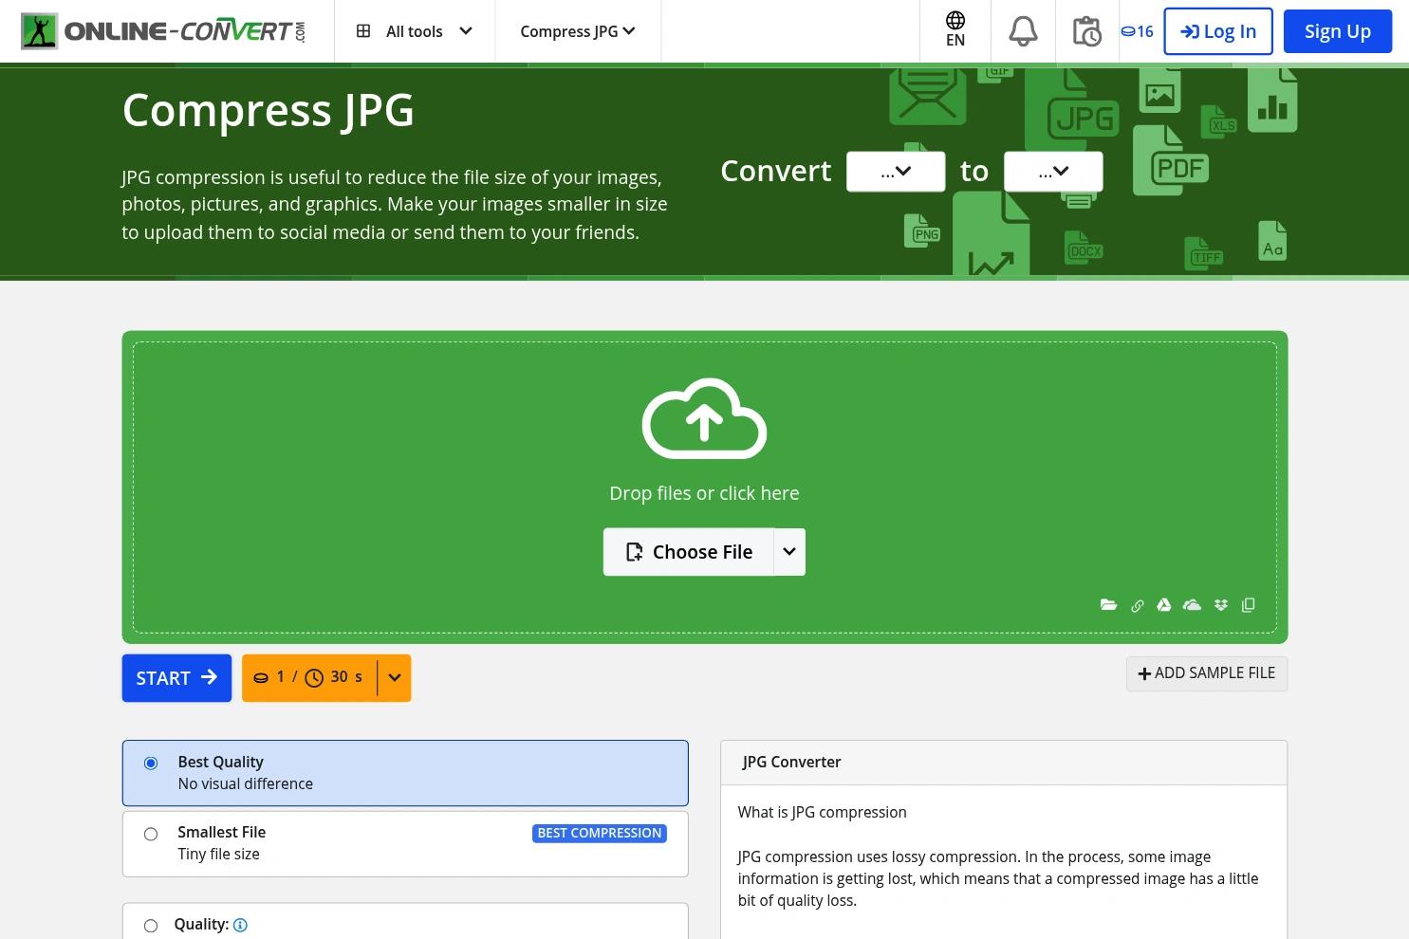The image size is (1409, 939).
Task: Select the Quality radio option
Action: point(151,926)
